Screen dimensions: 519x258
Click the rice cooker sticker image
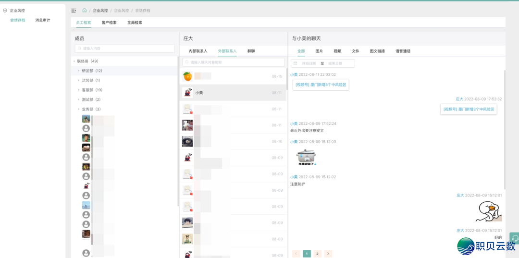pyautogui.click(x=306, y=157)
